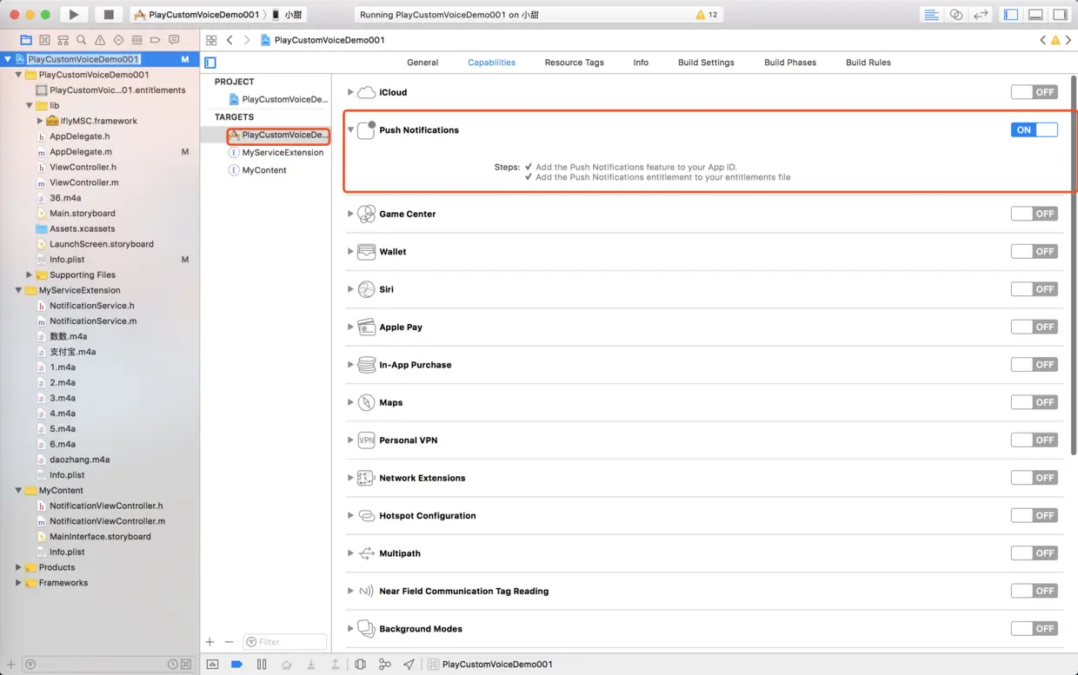1078x675 pixels.
Task: Expand the Hotspot Configuration section
Action: (350, 515)
